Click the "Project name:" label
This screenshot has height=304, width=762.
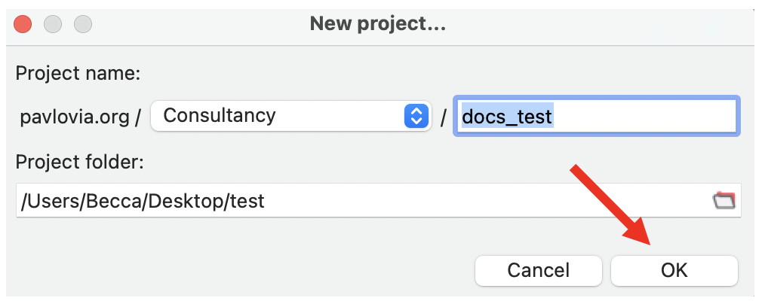click(78, 74)
